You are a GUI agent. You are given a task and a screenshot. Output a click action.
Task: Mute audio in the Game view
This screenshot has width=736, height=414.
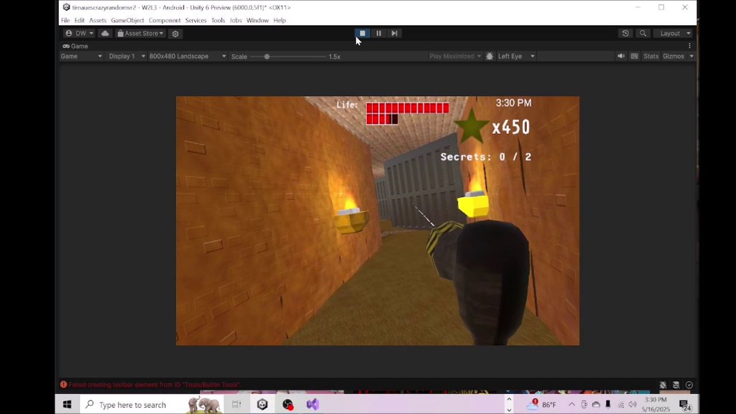(621, 56)
